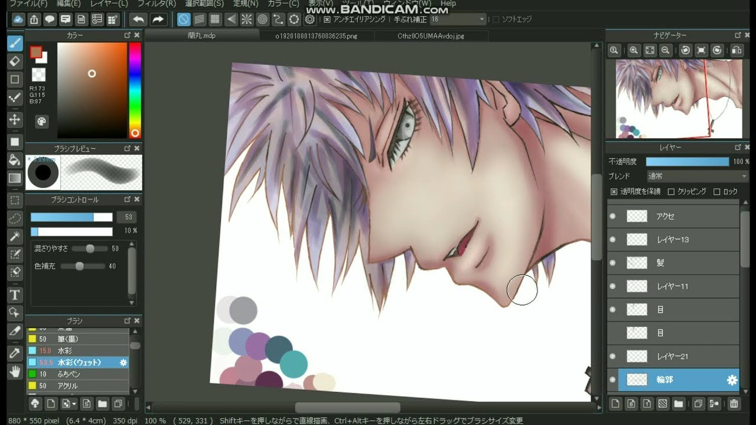Add a new brush from cloud
Viewport: 756px width, 425px height.
pyautogui.click(x=35, y=404)
